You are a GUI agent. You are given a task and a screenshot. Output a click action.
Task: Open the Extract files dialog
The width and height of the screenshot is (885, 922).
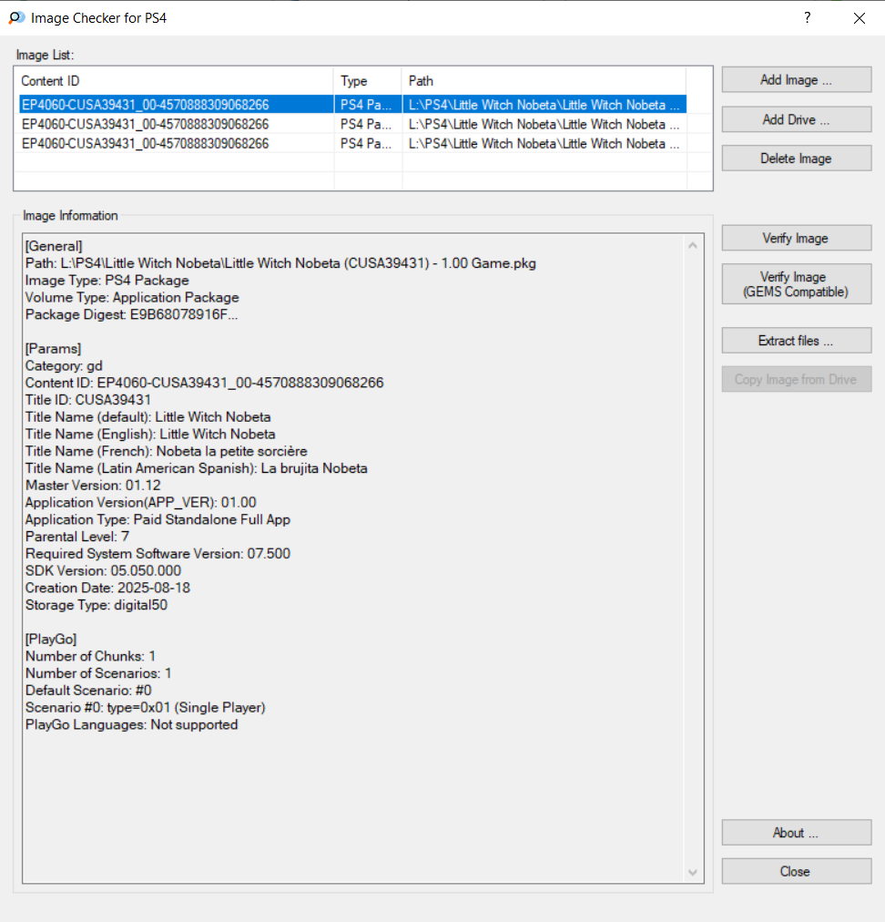[x=797, y=341]
